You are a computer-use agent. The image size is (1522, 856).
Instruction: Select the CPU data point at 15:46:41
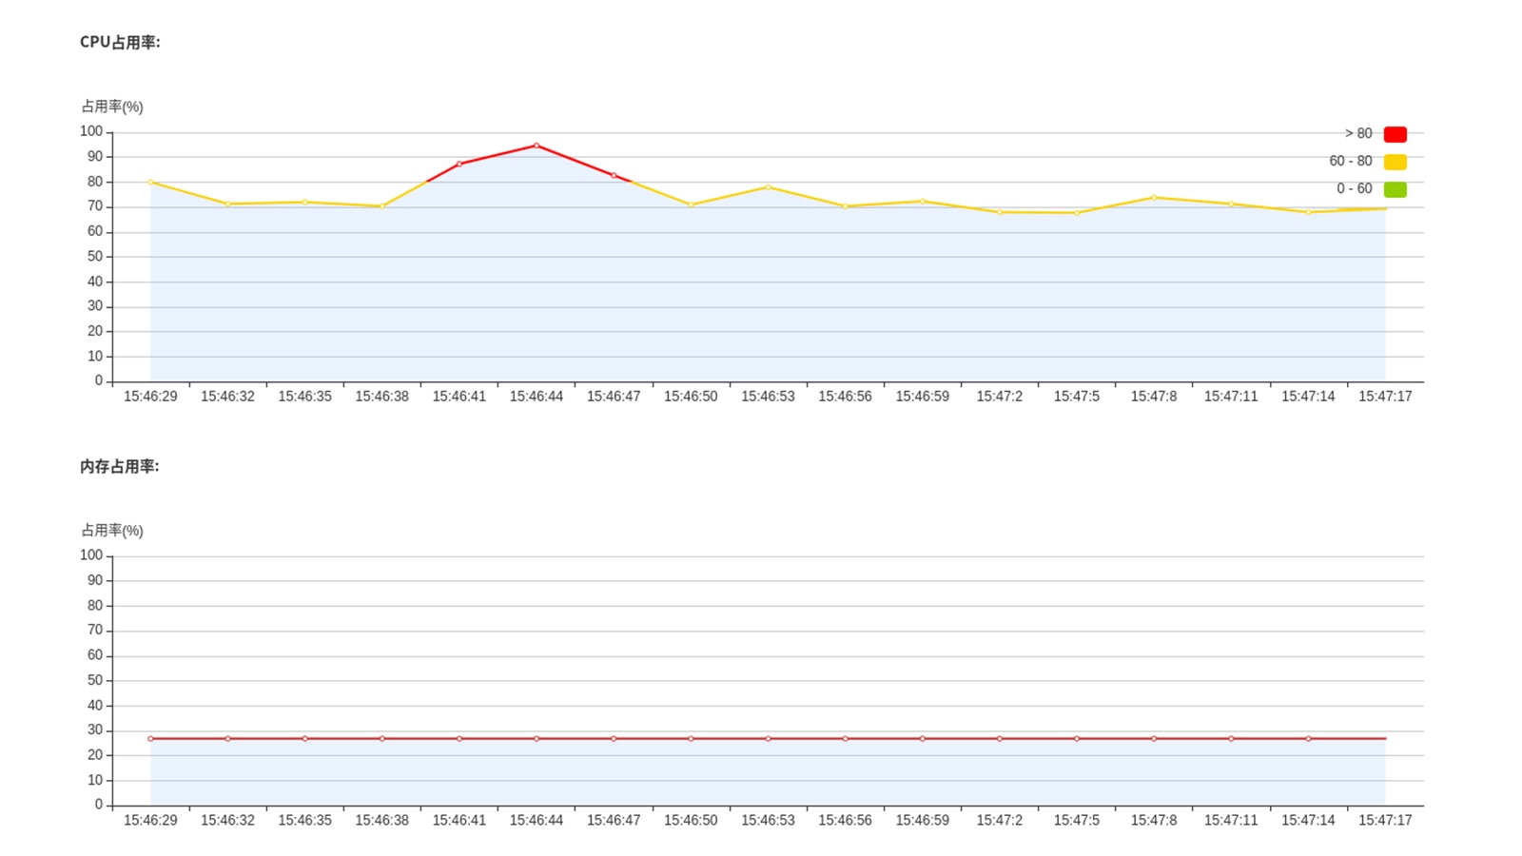[459, 164]
